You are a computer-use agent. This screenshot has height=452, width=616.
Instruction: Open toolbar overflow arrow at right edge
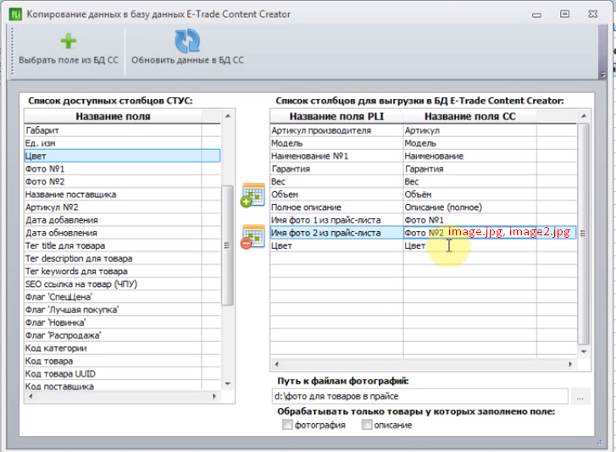(603, 74)
